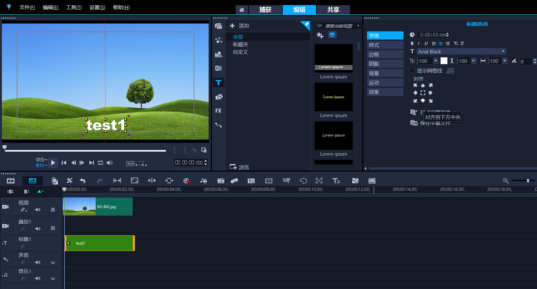Viewport: 537px width, 289px height.
Task: Open the Transition (AB) library panel
Action: 218,68
